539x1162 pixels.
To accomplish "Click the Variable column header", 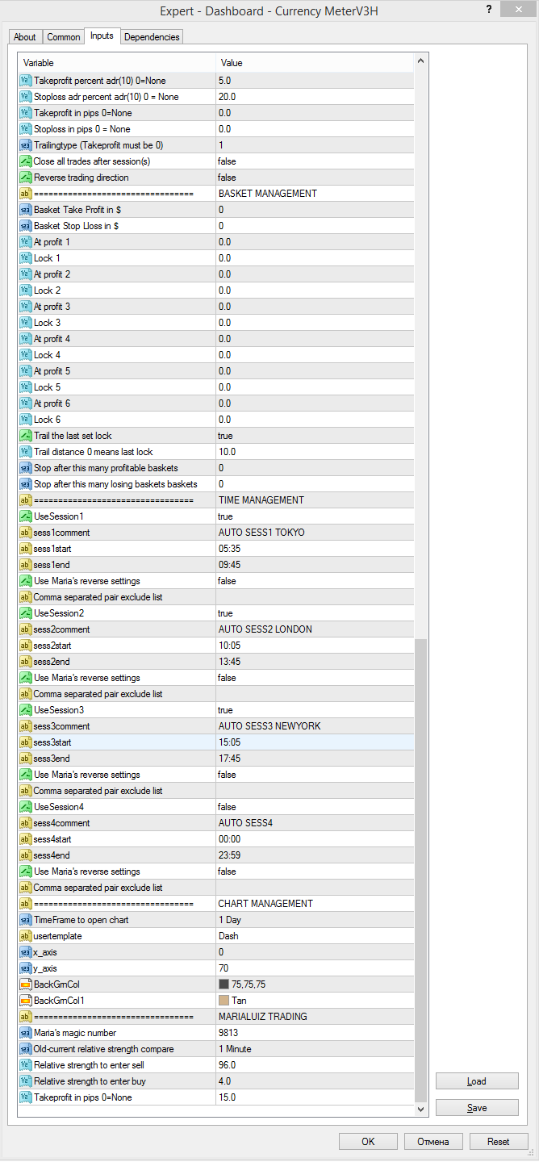I will [118, 63].
